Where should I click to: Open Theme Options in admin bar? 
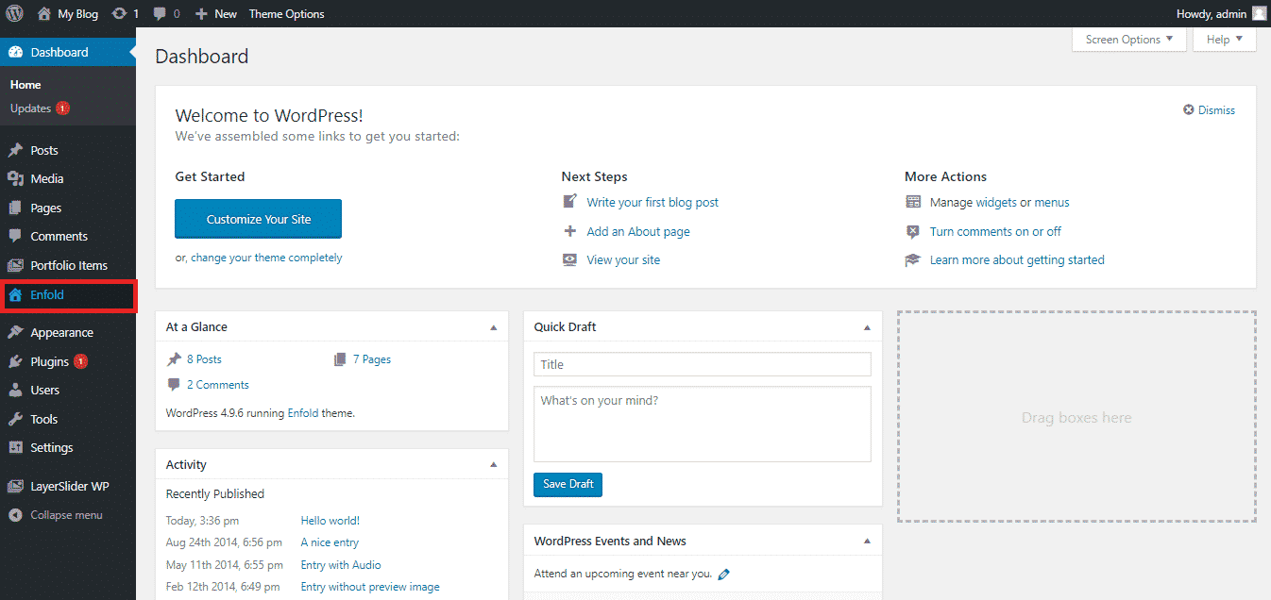point(286,13)
